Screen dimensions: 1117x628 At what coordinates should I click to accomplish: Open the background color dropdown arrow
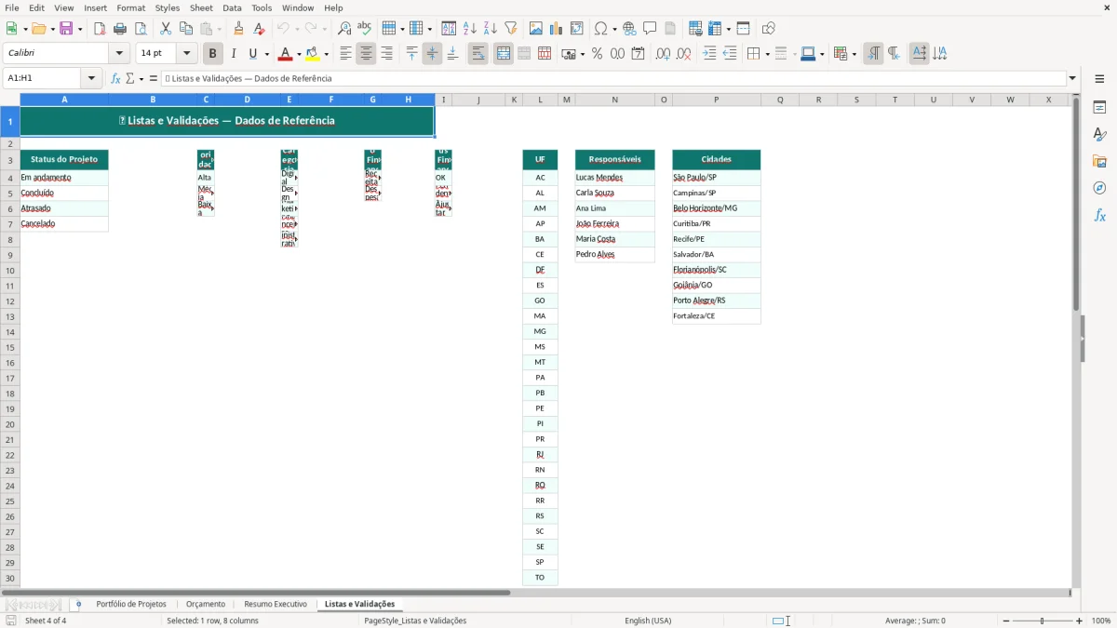tap(327, 54)
